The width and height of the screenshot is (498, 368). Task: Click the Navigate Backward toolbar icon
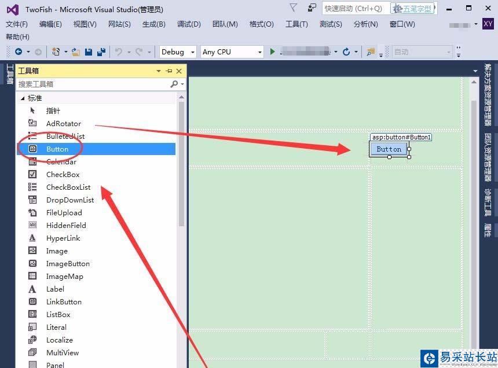click(19, 51)
